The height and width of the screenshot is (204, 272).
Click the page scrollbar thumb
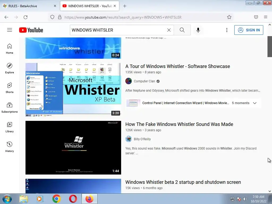click(x=270, y=46)
